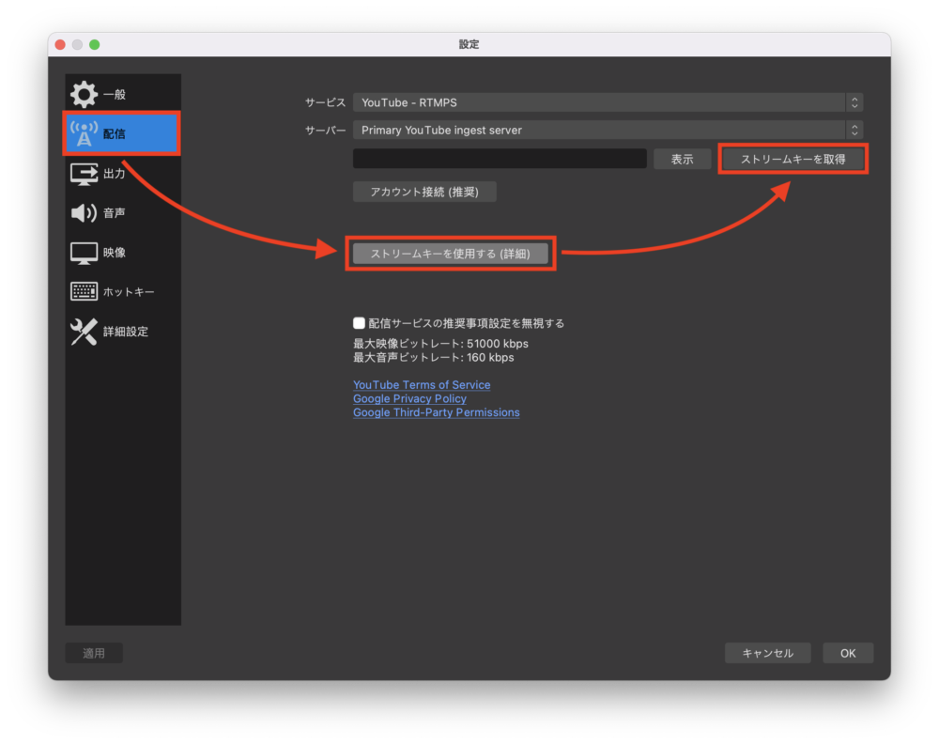939x744 pixels.
Task: Open the 詳細設定 tools icon
Action: point(84,332)
